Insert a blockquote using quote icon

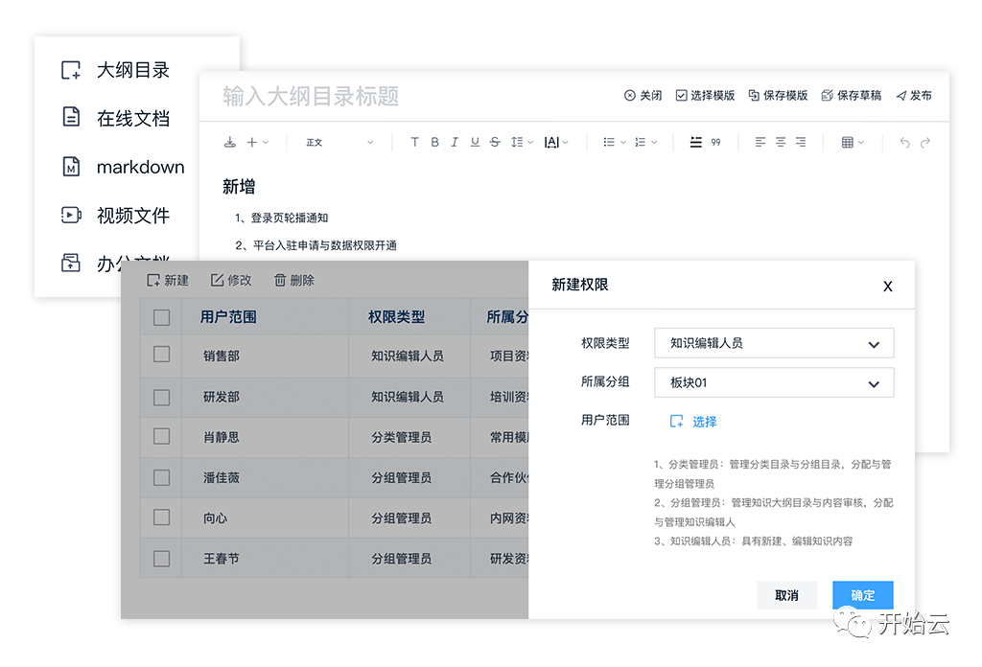tap(715, 143)
